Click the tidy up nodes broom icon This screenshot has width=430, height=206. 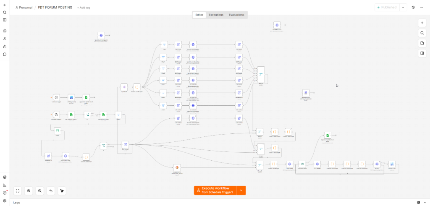point(62,191)
